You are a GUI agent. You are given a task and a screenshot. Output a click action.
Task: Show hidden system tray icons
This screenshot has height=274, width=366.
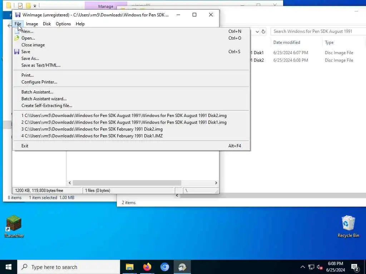pos(302,267)
